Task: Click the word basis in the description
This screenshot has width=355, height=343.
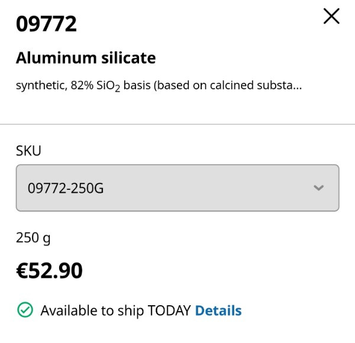Action: [137, 86]
